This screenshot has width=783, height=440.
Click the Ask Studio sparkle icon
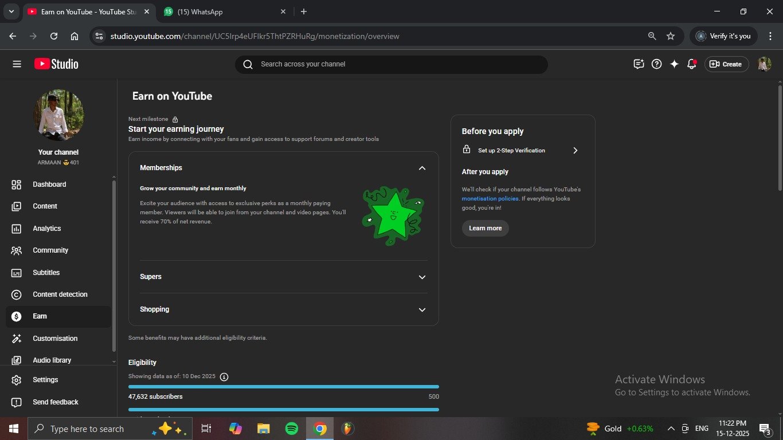click(674, 64)
